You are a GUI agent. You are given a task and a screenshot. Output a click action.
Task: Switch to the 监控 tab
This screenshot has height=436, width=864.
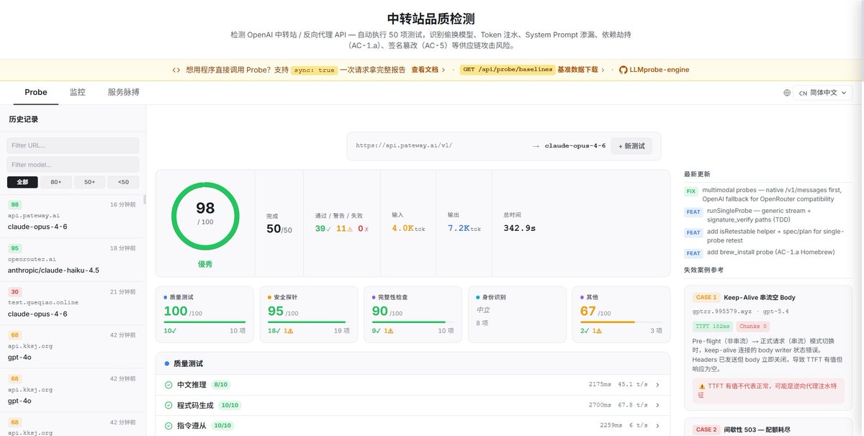77,92
